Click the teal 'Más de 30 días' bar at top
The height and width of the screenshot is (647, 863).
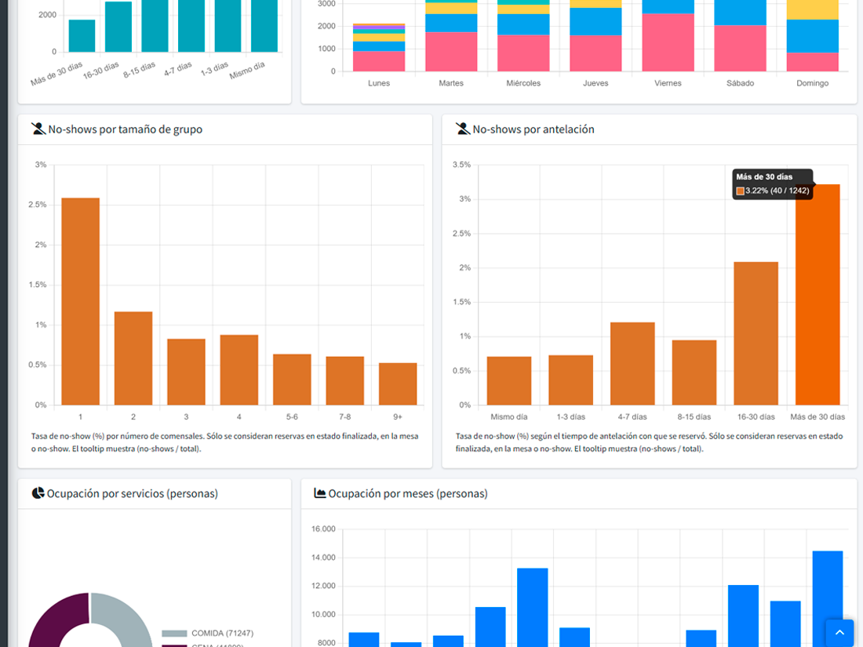pos(82,36)
